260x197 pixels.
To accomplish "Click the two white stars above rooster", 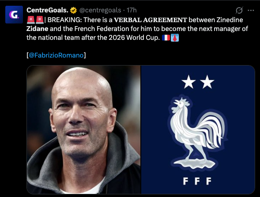I will pos(198,82).
